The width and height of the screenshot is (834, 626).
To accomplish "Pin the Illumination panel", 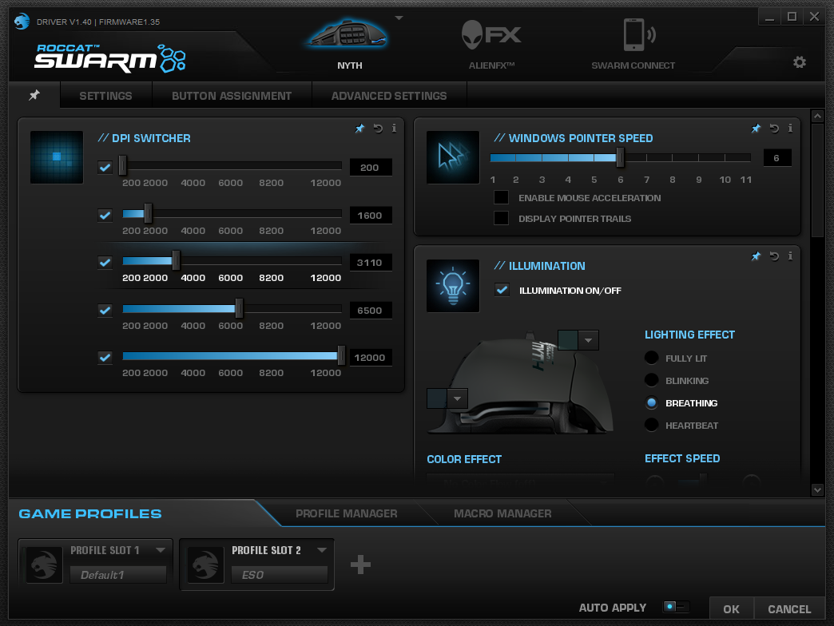I will click(756, 256).
